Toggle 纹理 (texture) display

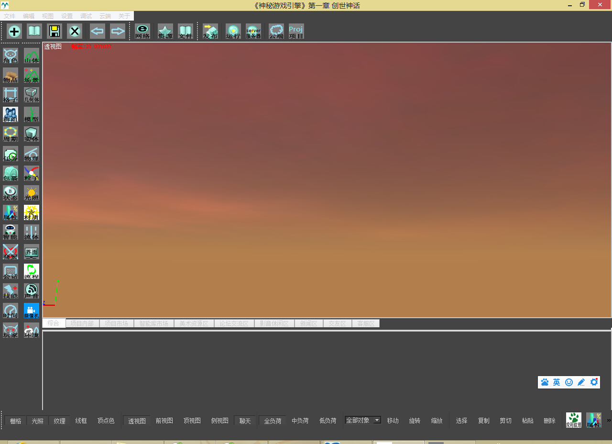pyautogui.click(x=60, y=421)
